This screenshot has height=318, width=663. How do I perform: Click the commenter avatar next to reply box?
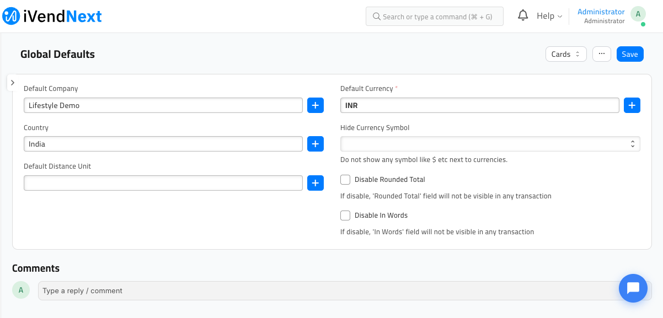[x=21, y=290]
